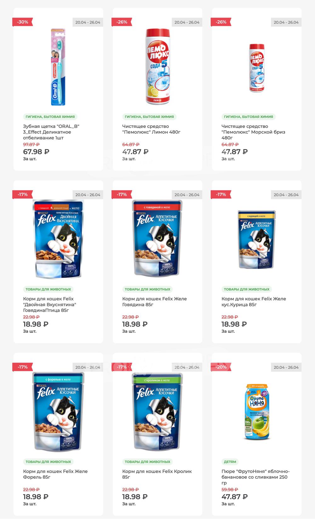
Task: Click the -20% discount badge on ФрутоНяня
Action: coord(221,367)
